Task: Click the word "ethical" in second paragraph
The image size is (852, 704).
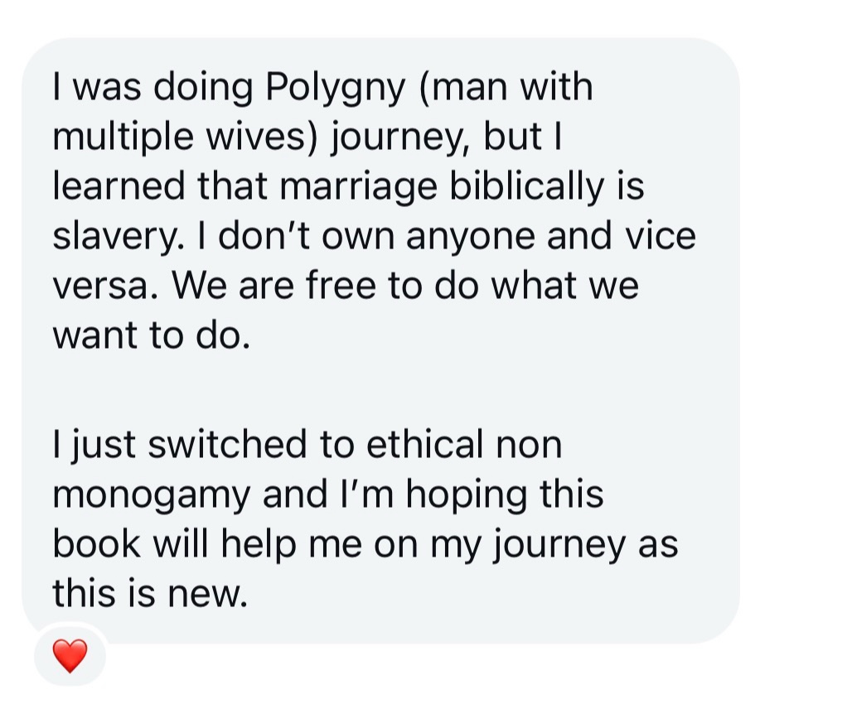Action: click(x=424, y=444)
